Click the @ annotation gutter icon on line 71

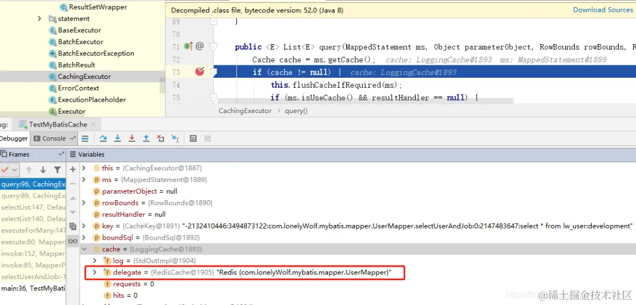tap(200, 47)
